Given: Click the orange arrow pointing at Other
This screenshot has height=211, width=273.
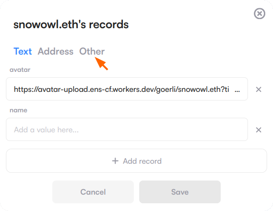Looking at the screenshot, I should [102, 64].
